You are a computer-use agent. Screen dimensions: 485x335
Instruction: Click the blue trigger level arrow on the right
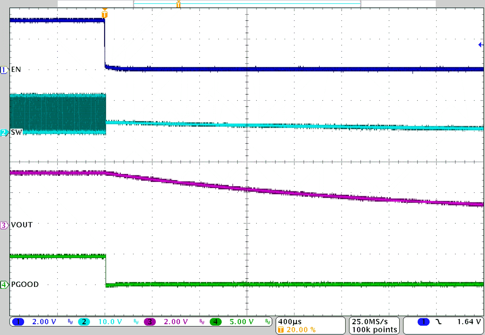[x=481, y=45]
